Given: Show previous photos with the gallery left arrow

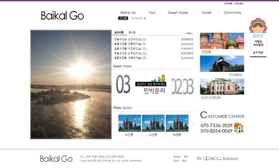Looking at the screenshot, I should click(114, 125).
